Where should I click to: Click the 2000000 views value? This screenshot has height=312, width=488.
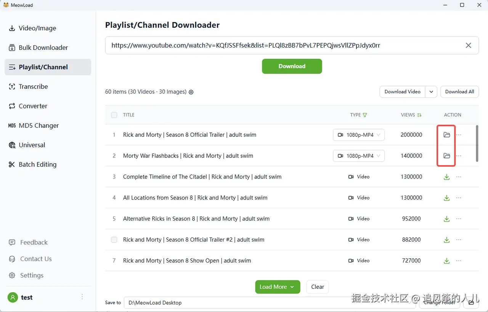[411, 135]
